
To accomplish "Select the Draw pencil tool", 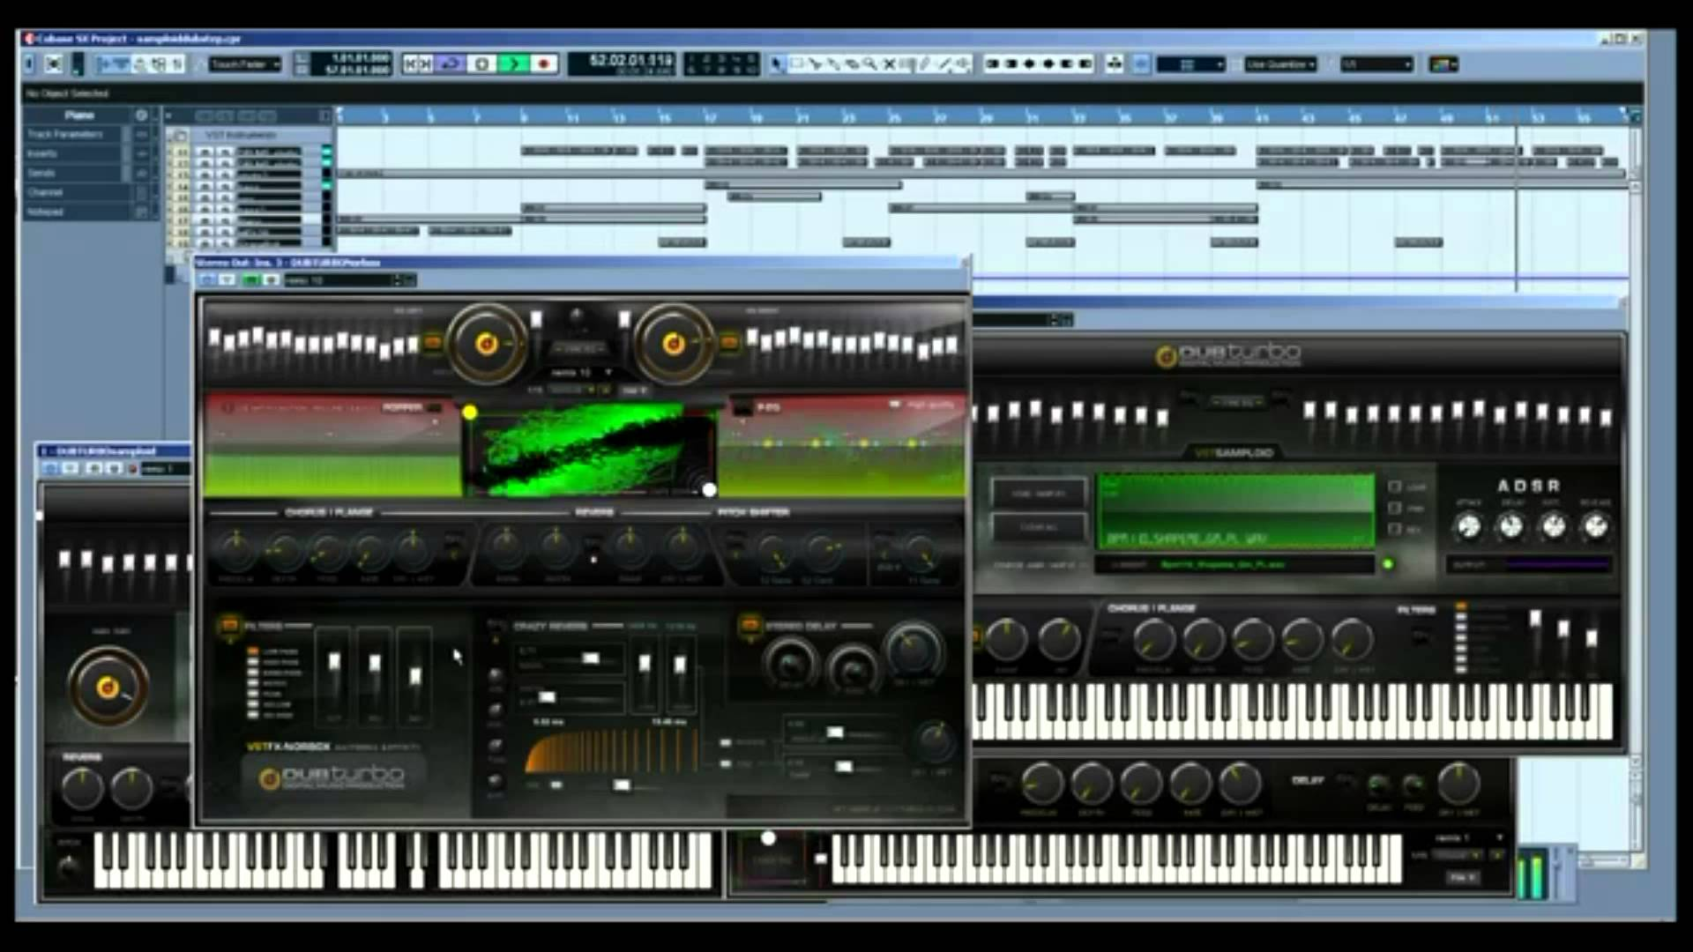I will [925, 63].
